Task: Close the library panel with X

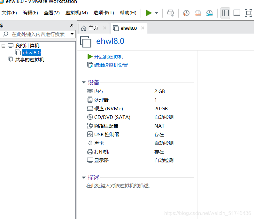Action: [72, 25]
